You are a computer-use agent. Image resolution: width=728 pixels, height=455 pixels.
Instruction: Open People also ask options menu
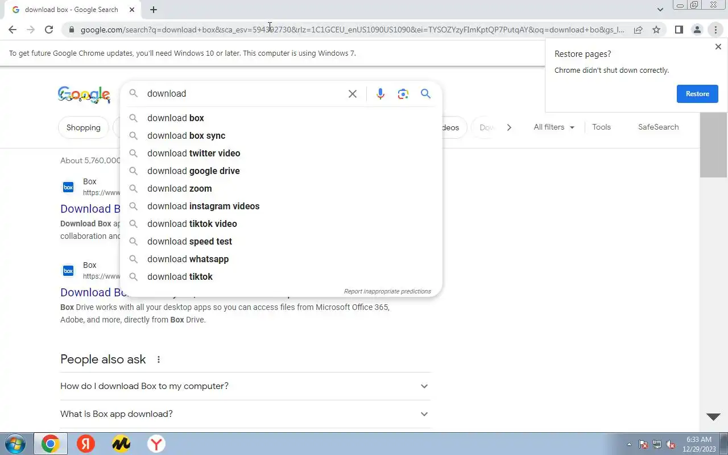pyautogui.click(x=159, y=359)
